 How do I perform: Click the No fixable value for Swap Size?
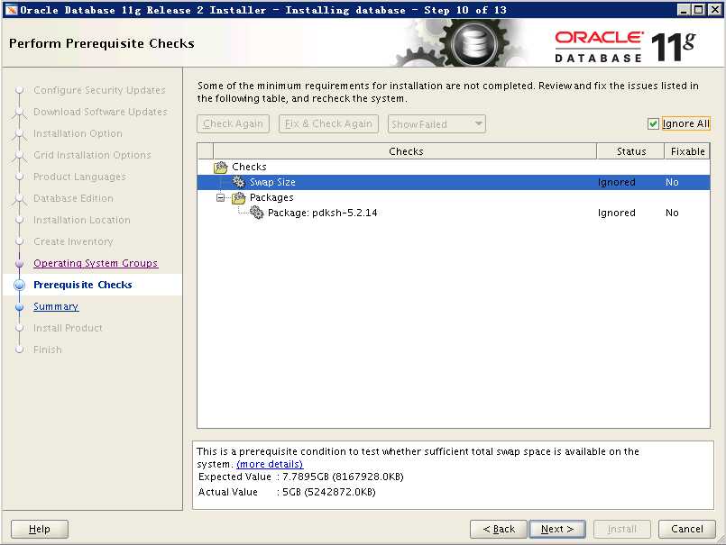tap(672, 182)
